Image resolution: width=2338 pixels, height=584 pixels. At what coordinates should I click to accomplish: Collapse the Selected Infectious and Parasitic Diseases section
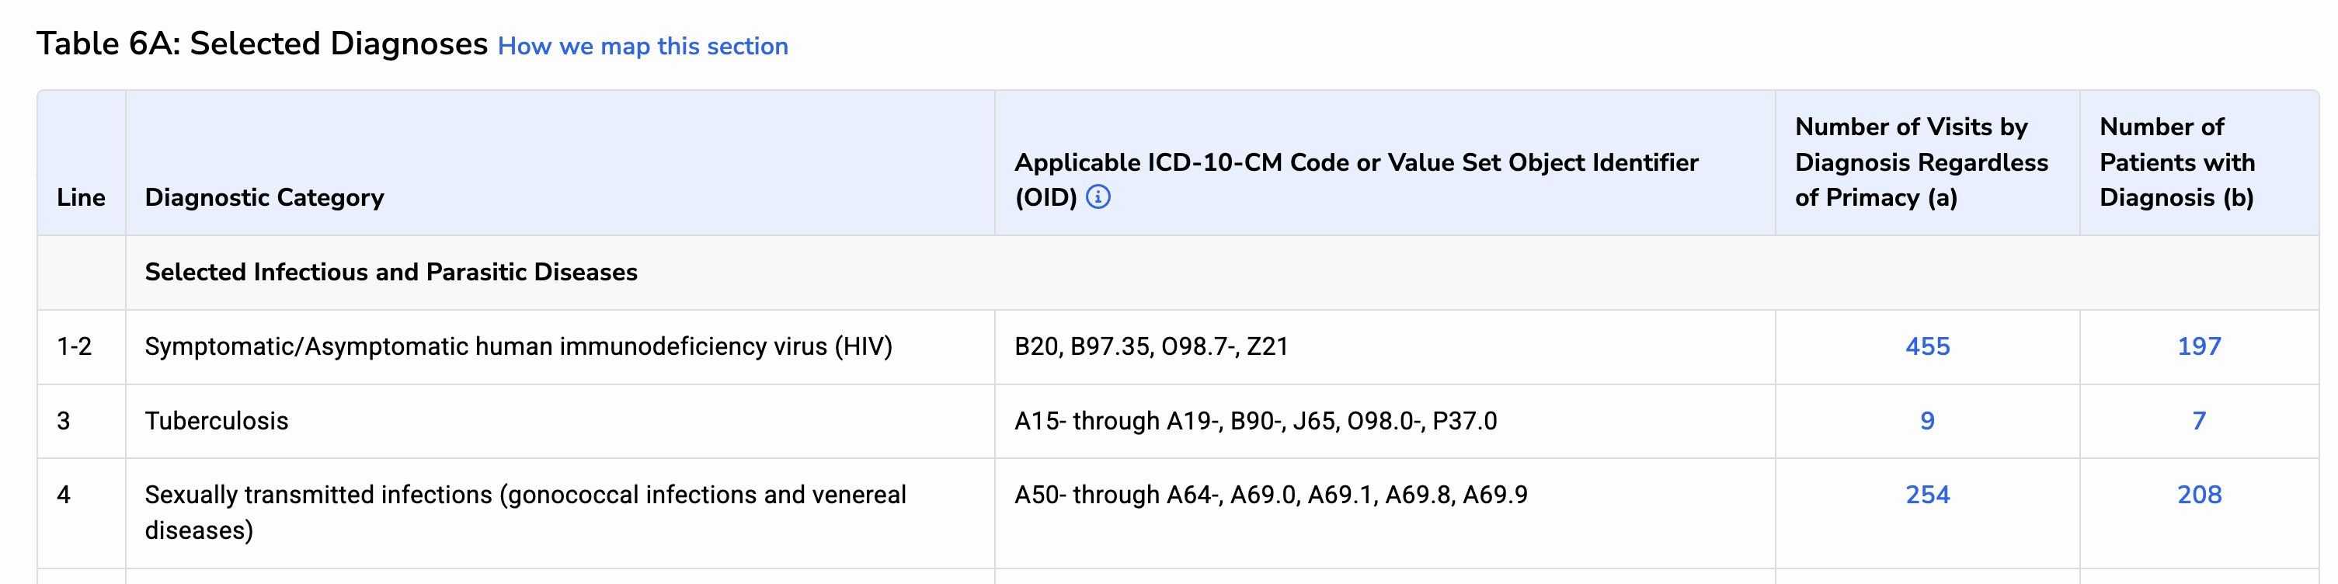[391, 270]
